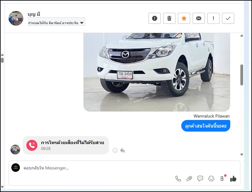
Task: Toggle the orange star follow-up marker
Action: point(184,18)
